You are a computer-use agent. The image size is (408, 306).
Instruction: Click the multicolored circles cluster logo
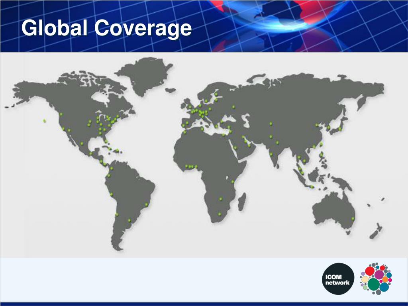click(376, 279)
